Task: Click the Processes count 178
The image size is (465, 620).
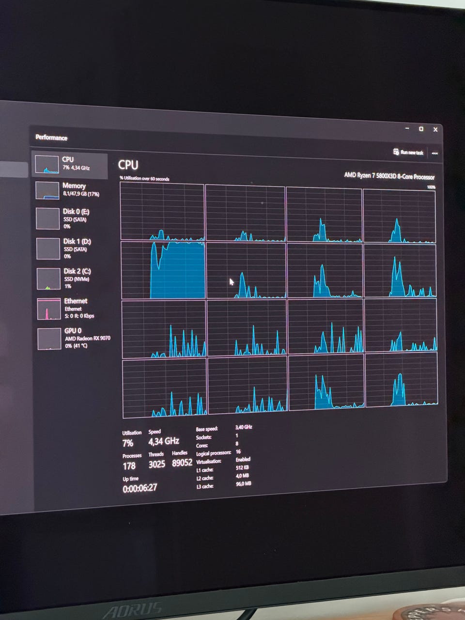Action: coord(129,466)
